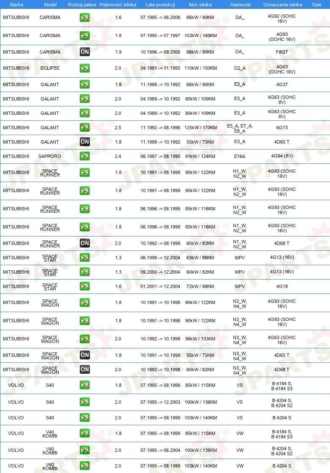Click the 06.1987 -> 08.1990 production years cell
The height and width of the screenshot is (473, 330).
coord(160,156)
